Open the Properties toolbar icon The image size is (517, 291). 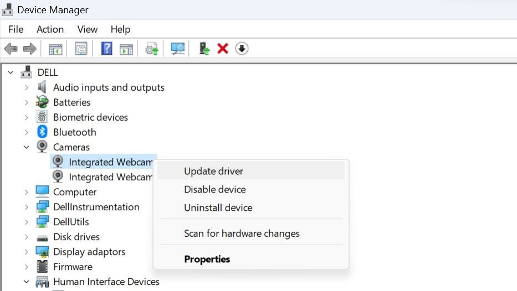(x=81, y=49)
